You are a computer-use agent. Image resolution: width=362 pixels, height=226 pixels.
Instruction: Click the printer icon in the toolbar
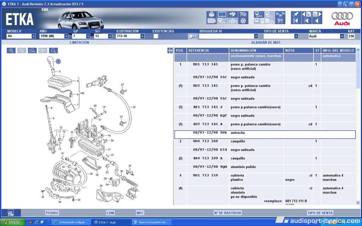(211, 14)
